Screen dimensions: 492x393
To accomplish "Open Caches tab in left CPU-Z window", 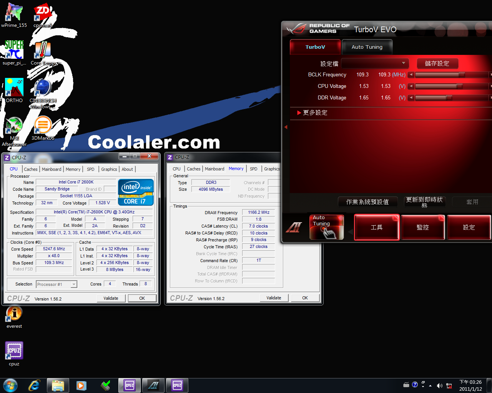I will click(31, 169).
